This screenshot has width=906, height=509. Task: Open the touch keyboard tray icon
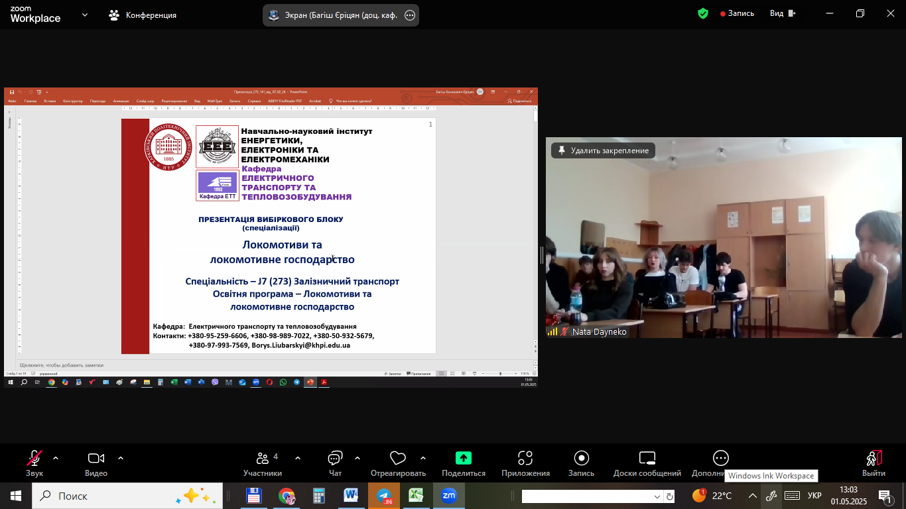(792, 496)
